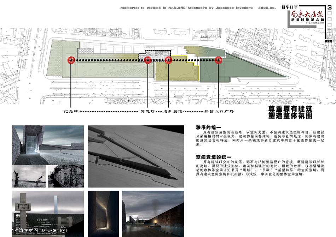The image size is (336, 237).
Task: Click the red calligraphy title "南京大屠杀"
Action: click(307, 14)
